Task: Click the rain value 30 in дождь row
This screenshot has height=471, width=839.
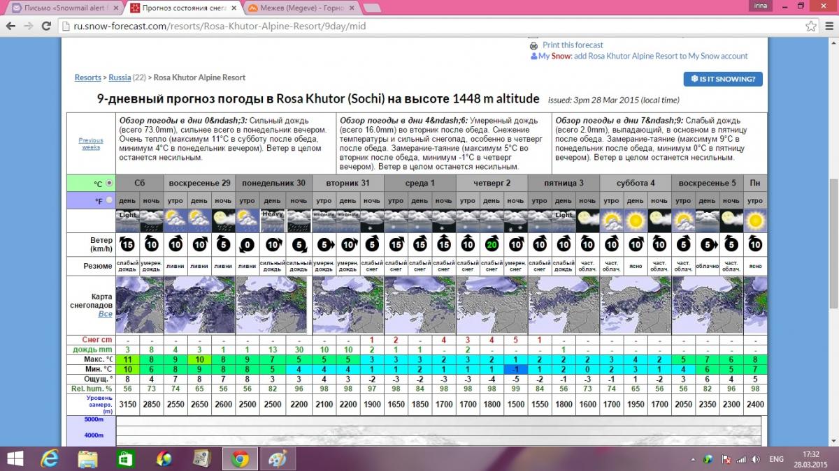Action: tap(299, 350)
